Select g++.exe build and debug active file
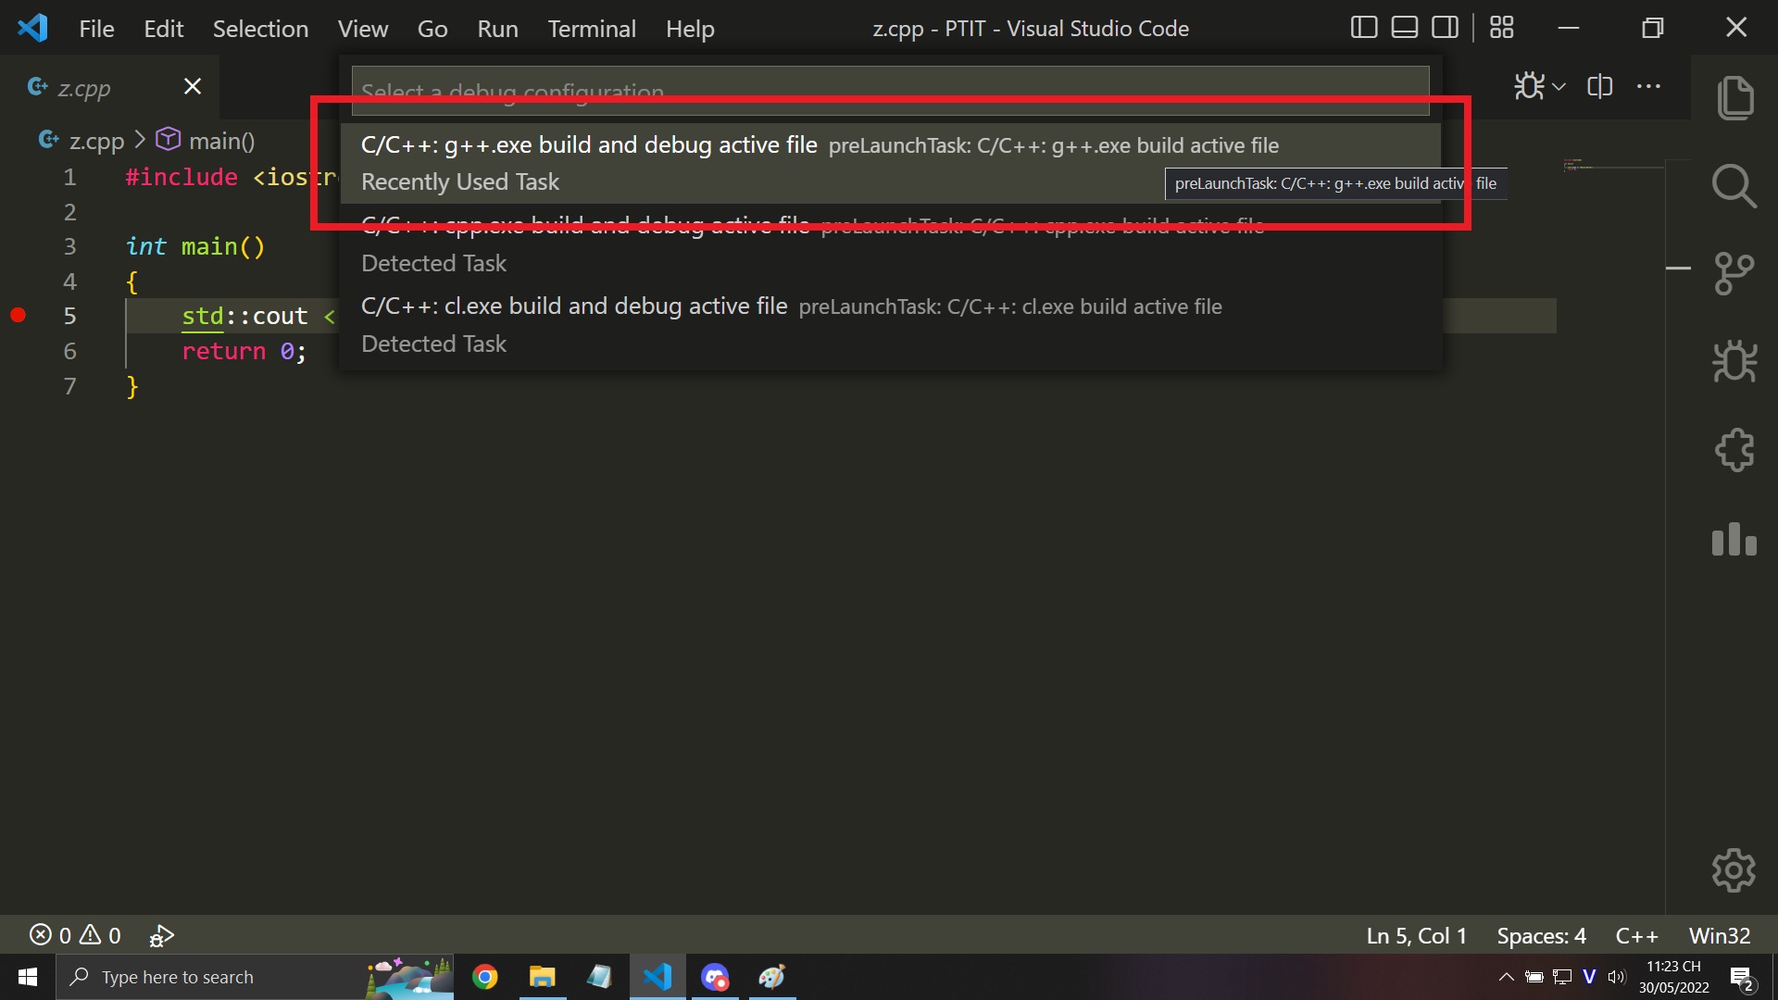Image resolution: width=1778 pixels, height=1000 pixels. [890, 163]
